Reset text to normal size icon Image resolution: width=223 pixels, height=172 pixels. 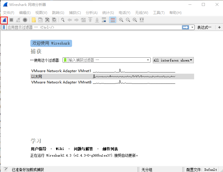click(135, 20)
